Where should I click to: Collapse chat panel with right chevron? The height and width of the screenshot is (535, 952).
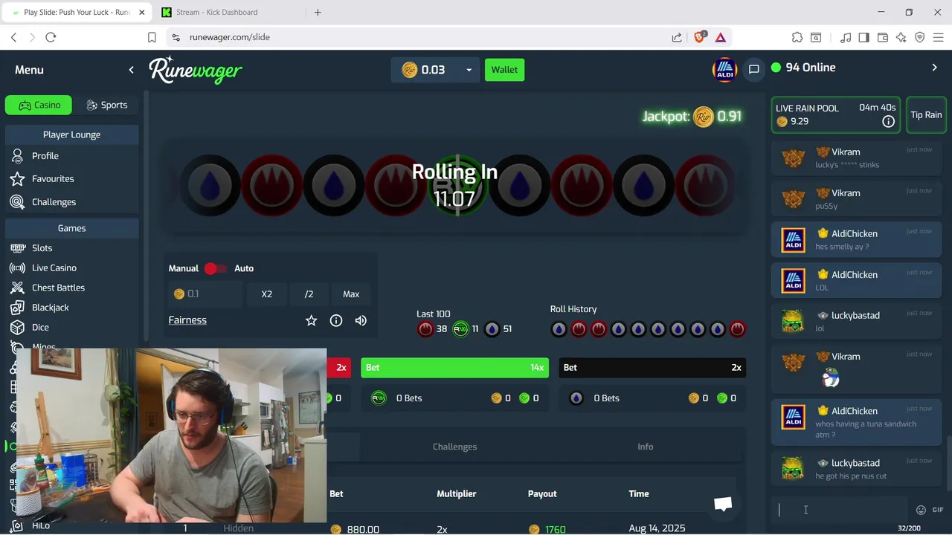tap(935, 68)
